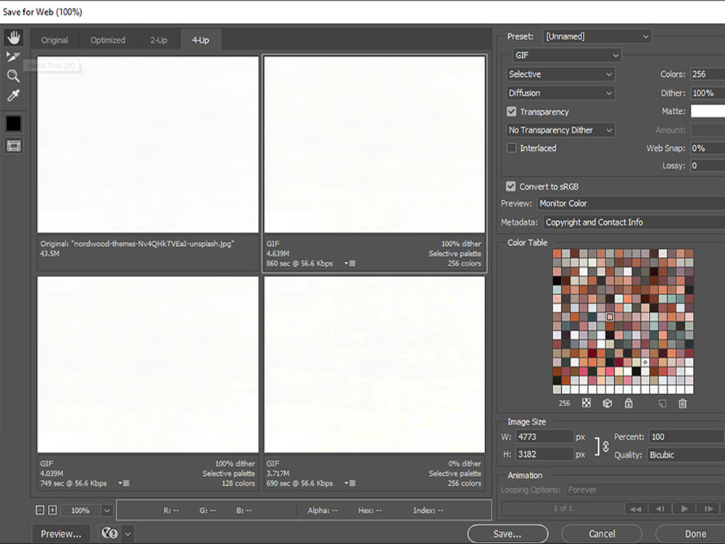Click the Save... button
This screenshot has width=725, height=544.
(x=507, y=534)
